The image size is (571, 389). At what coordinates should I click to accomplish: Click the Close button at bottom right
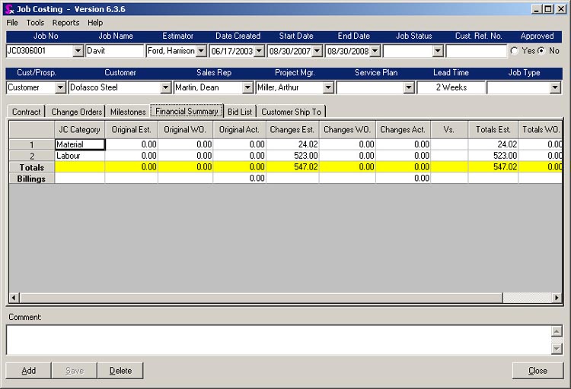click(x=538, y=371)
